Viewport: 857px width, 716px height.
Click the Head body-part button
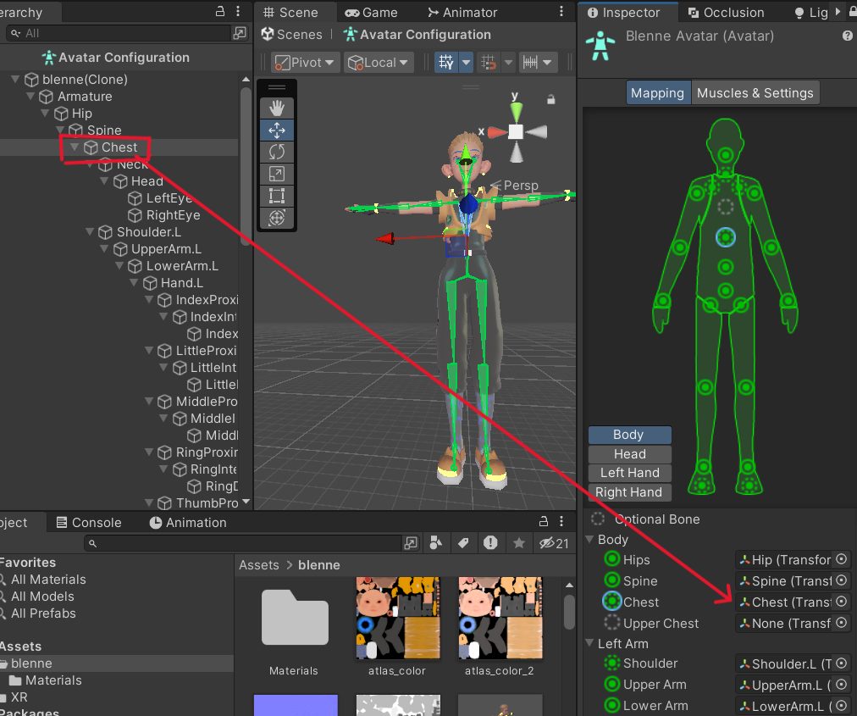pos(629,454)
